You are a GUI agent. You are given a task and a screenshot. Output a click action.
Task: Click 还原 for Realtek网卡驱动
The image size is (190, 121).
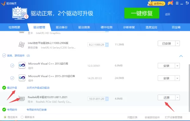(167, 97)
